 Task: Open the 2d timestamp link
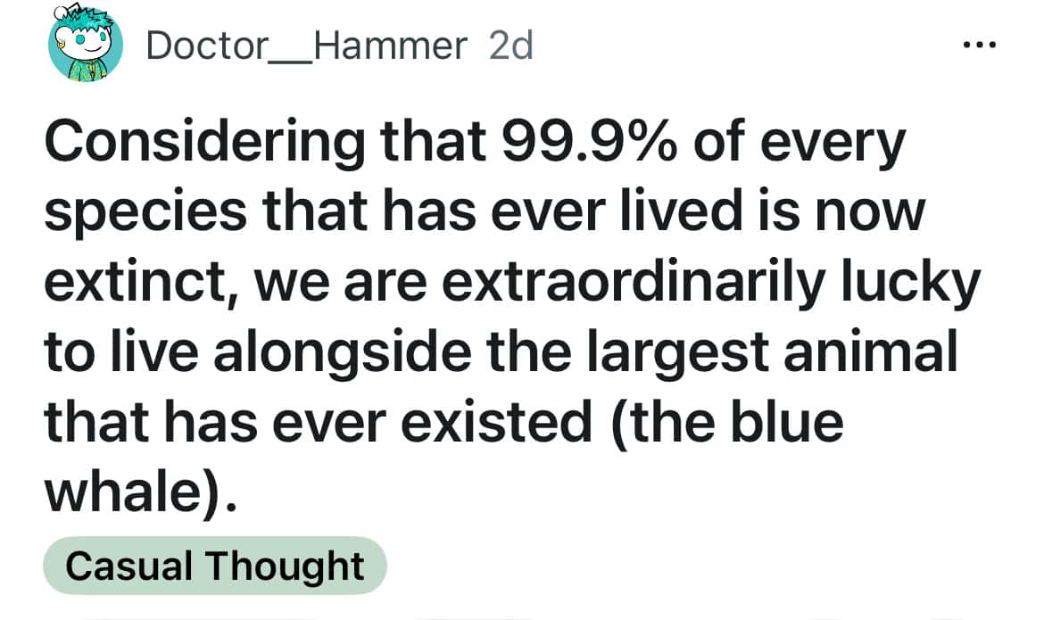click(510, 45)
